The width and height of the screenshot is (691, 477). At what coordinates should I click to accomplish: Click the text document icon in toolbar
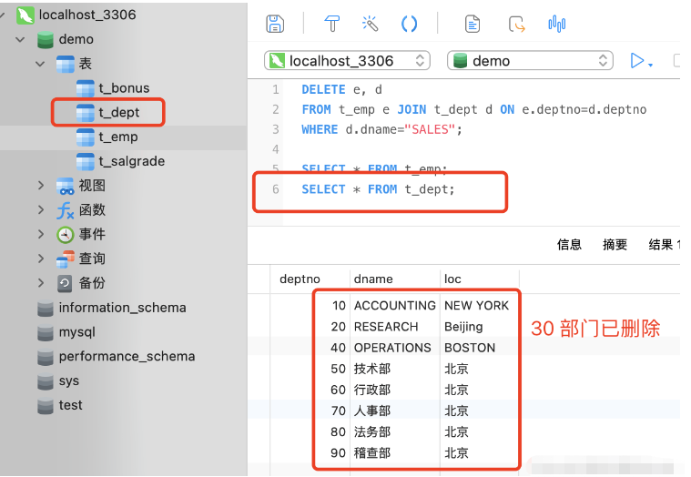[x=473, y=24]
